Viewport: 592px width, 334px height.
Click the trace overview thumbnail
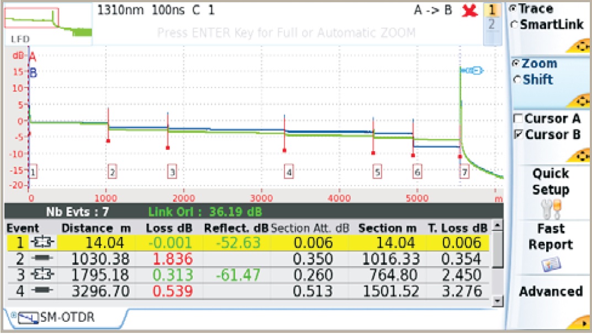(x=47, y=22)
